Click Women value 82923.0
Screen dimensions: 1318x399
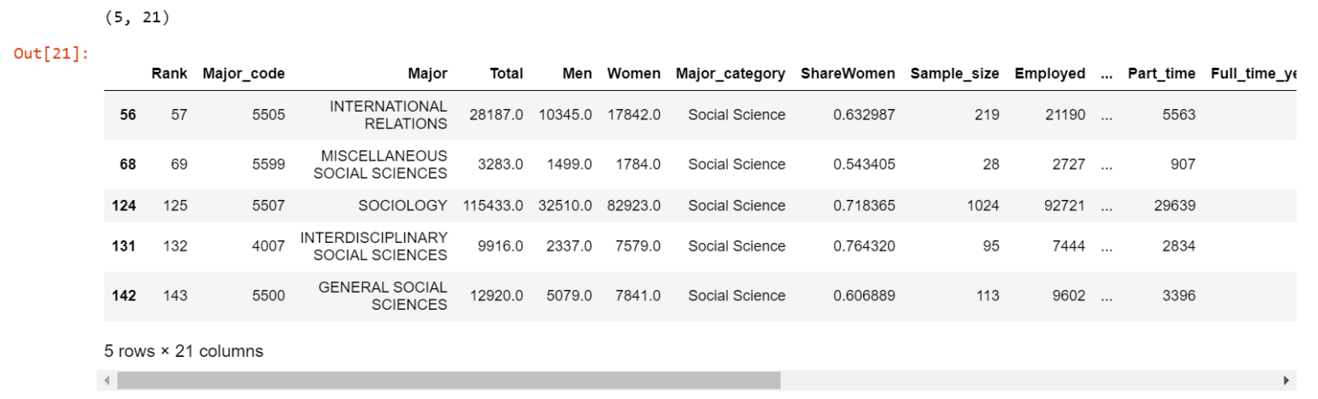[x=634, y=206]
